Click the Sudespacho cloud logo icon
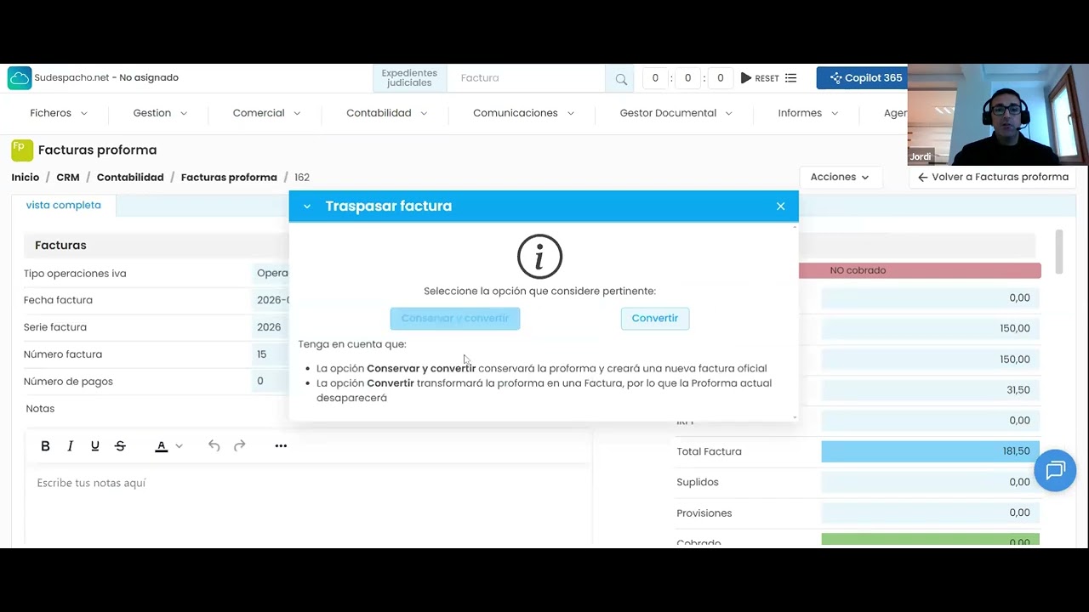 (x=20, y=78)
